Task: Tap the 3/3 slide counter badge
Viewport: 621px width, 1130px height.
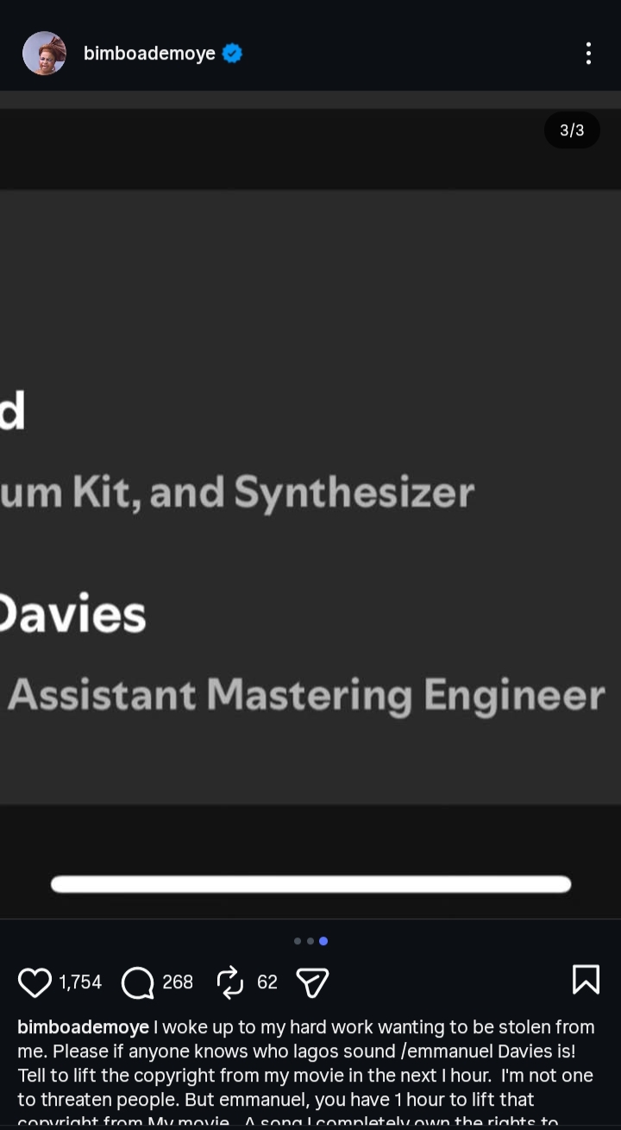Action: [572, 130]
